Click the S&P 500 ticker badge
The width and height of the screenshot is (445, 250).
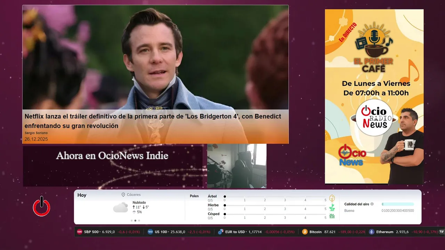click(x=79, y=232)
